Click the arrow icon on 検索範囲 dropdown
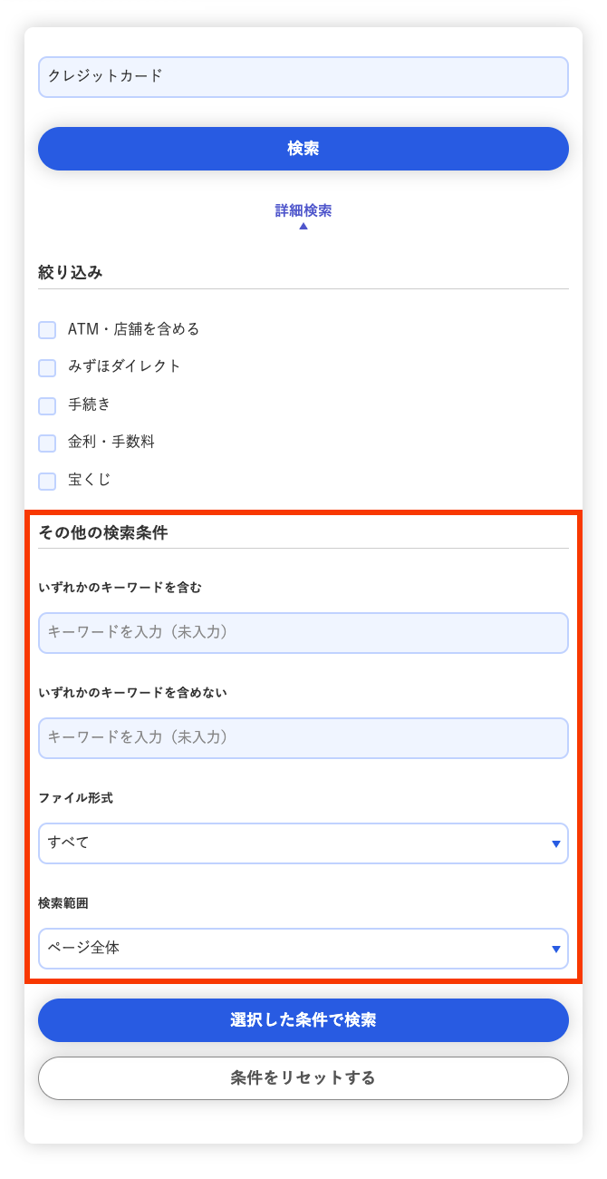This screenshot has height=1179, width=607. tap(556, 950)
